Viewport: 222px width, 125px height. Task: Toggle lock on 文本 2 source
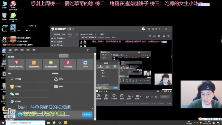point(55,45)
